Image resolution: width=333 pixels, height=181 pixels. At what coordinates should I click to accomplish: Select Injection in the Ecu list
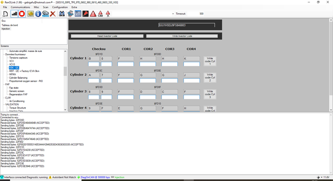click(x=6, y=29)
